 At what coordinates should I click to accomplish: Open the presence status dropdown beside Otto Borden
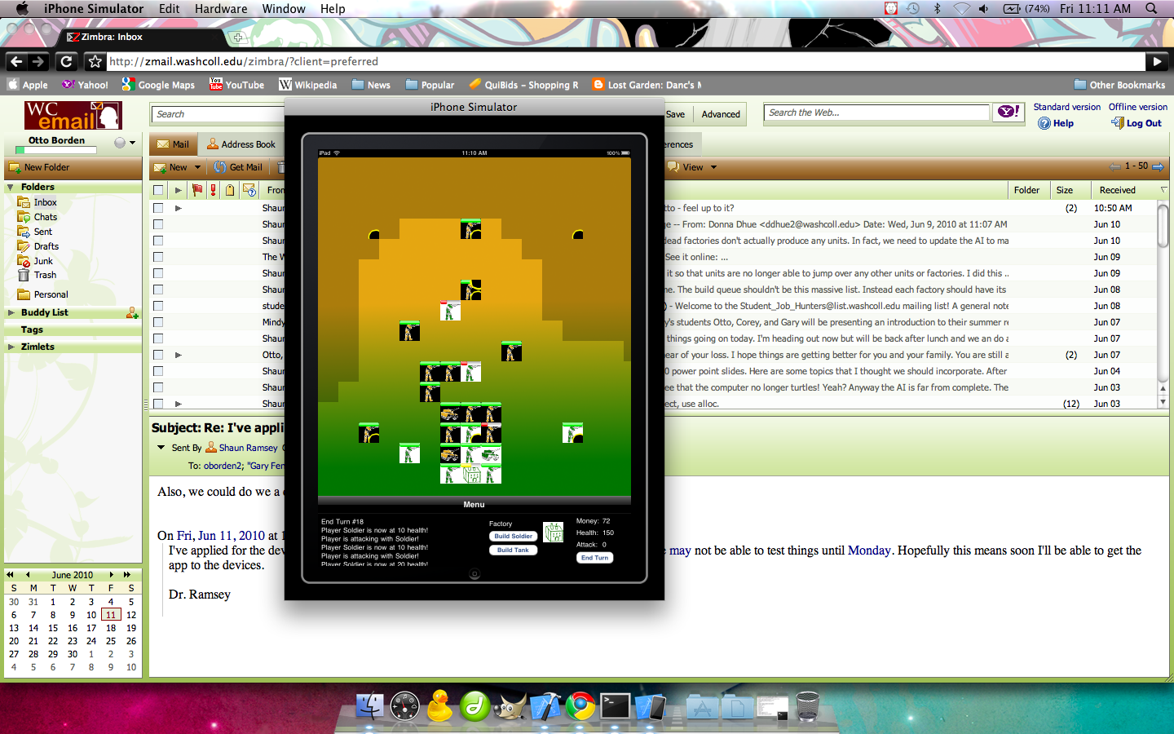[132, 143]
